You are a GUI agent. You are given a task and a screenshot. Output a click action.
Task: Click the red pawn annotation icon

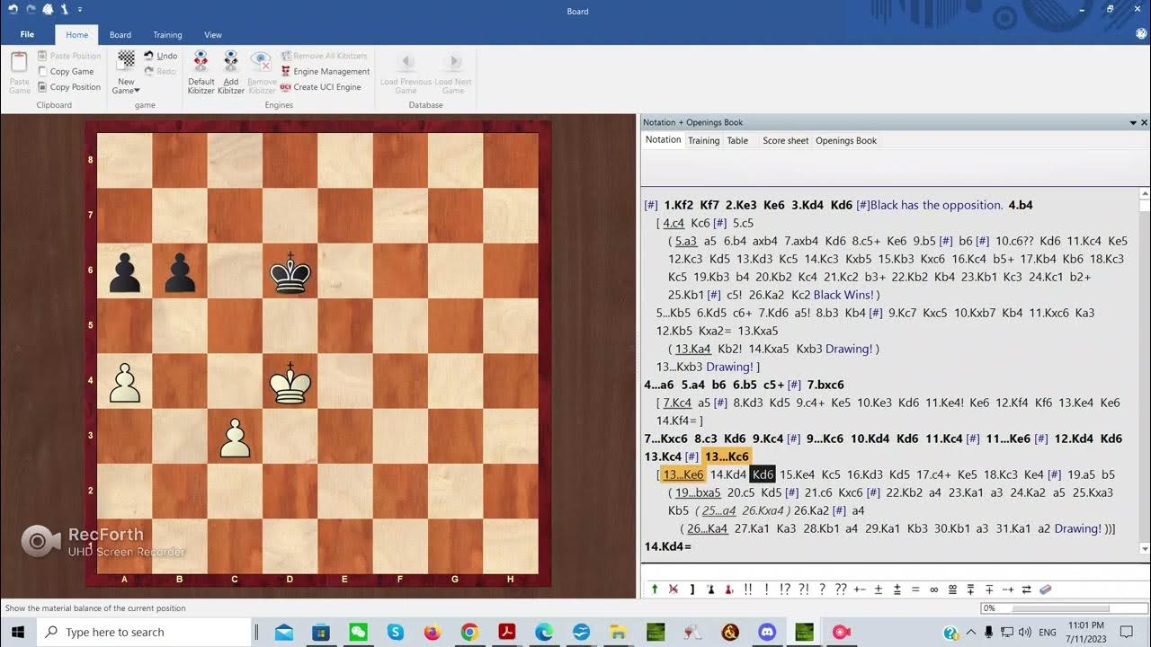(728, 589)
